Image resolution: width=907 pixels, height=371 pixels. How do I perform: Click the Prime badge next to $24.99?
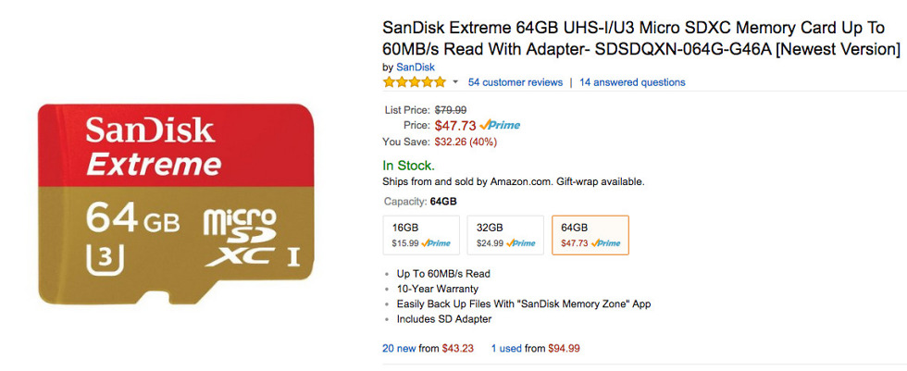coord(519,243)
